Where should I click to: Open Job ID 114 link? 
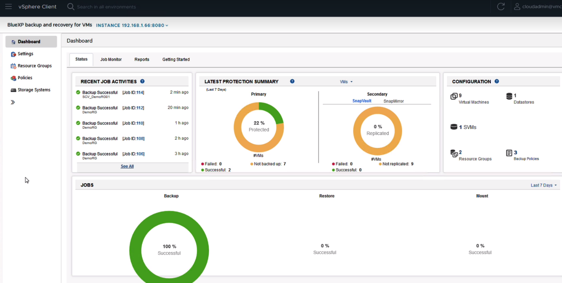(140, 93)
